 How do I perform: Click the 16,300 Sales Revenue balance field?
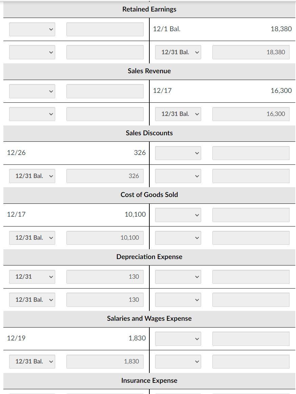pyautogui.click(x=251, y=114)
